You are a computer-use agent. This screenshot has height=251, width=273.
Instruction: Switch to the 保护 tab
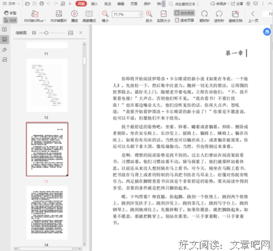pyautogui.click(x=147, y=3)
